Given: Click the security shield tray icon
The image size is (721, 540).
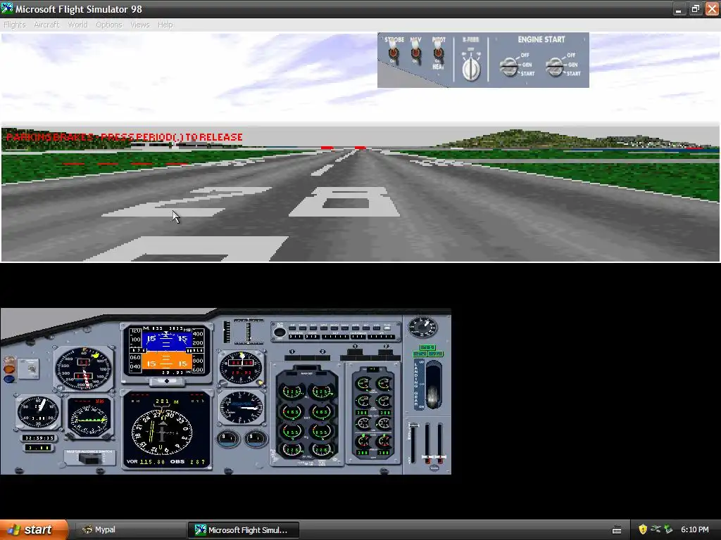Looking at the screenshot, I should (643, 529).
